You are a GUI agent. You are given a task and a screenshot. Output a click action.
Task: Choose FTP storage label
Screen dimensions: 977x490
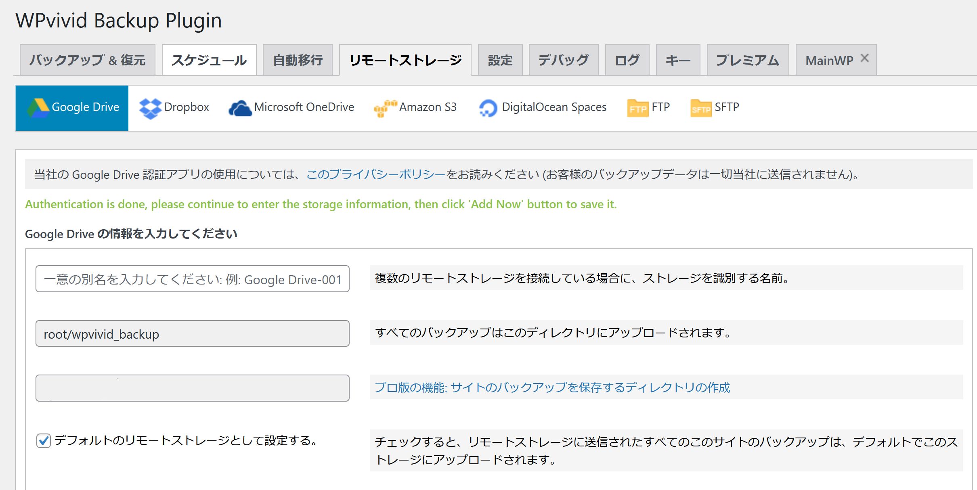[661, 107]
